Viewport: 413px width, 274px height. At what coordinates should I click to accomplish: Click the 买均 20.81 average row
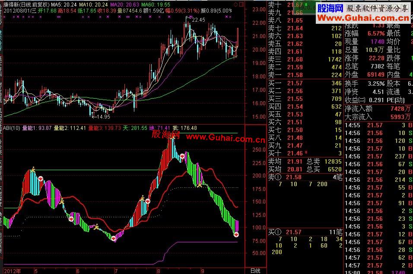pos(285,169)
